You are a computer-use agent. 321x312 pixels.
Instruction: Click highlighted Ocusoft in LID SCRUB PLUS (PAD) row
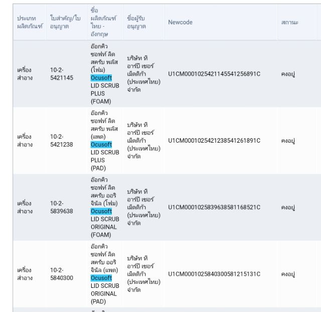(101, 145)
